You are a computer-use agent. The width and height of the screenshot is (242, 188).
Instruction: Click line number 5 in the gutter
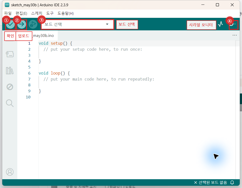(29, 67)
